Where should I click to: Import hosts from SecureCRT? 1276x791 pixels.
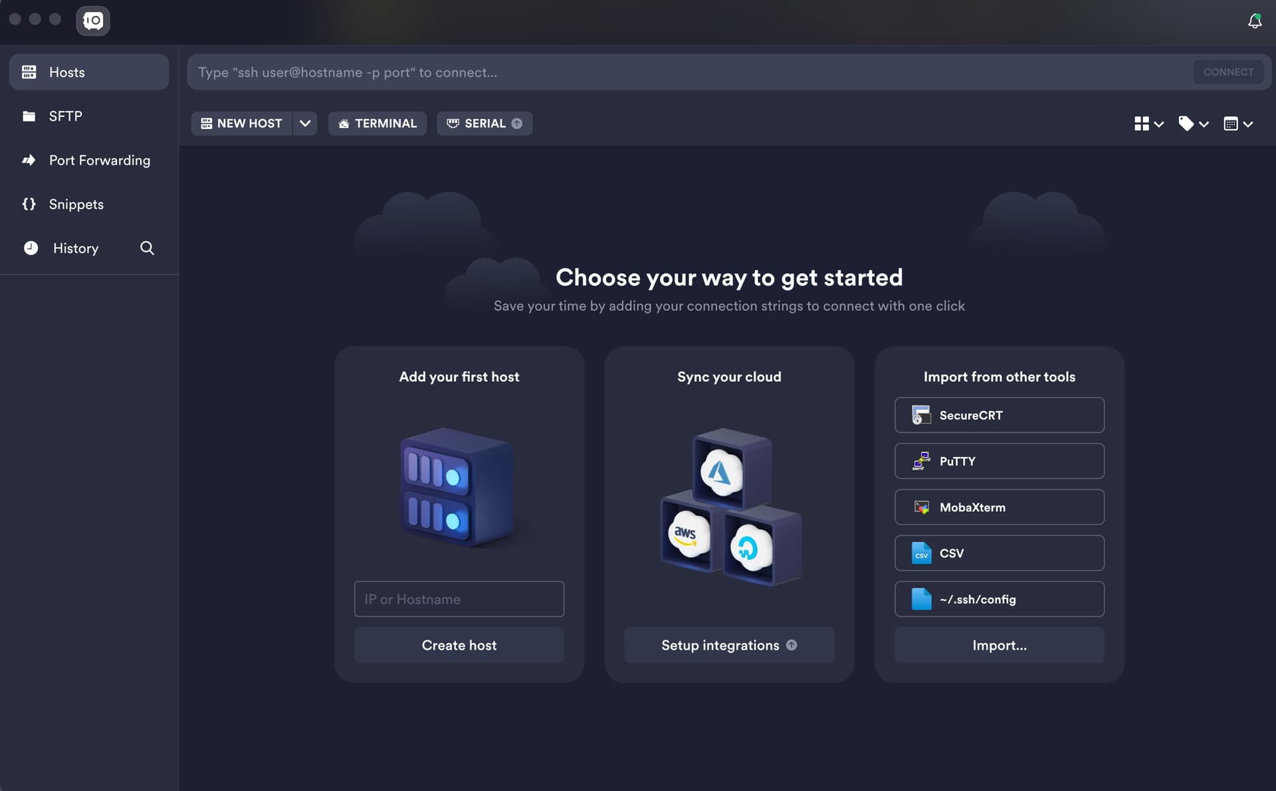[x=999, y=415]
